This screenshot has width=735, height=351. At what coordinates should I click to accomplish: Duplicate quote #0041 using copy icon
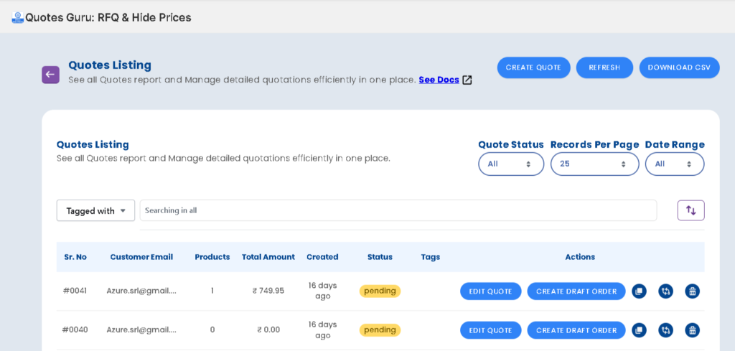point(639,291)
